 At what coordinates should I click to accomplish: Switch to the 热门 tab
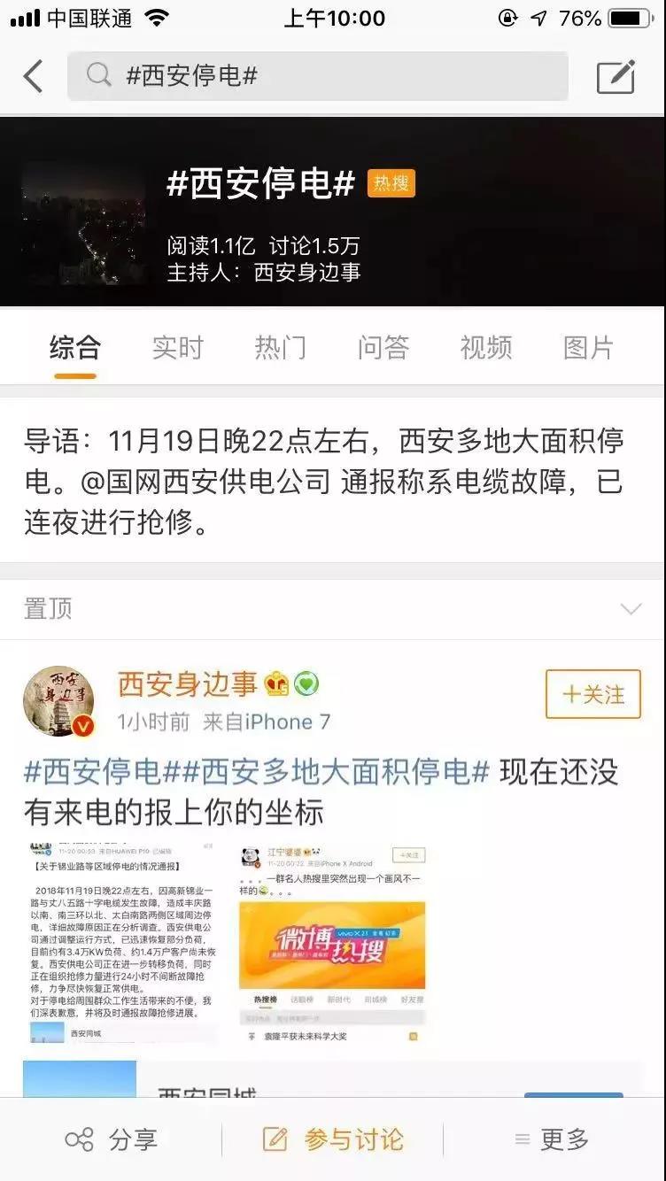280,348
